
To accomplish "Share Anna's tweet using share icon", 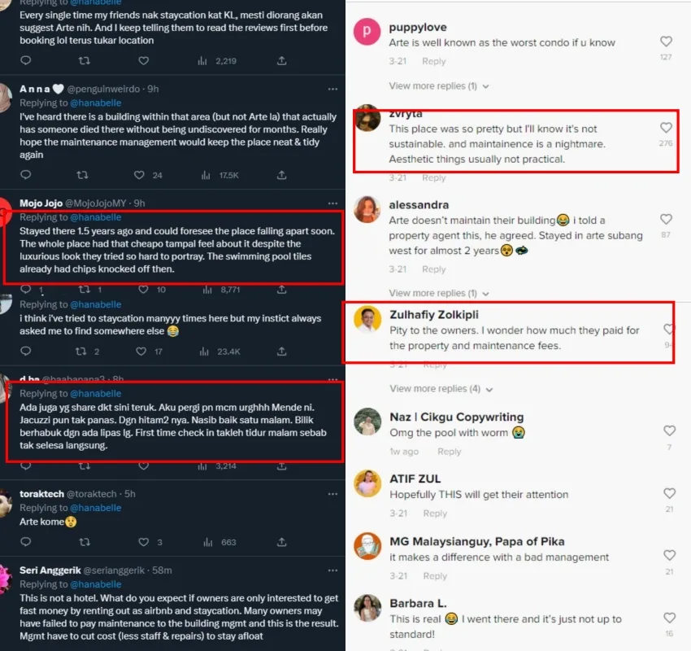I will point(281,175).
